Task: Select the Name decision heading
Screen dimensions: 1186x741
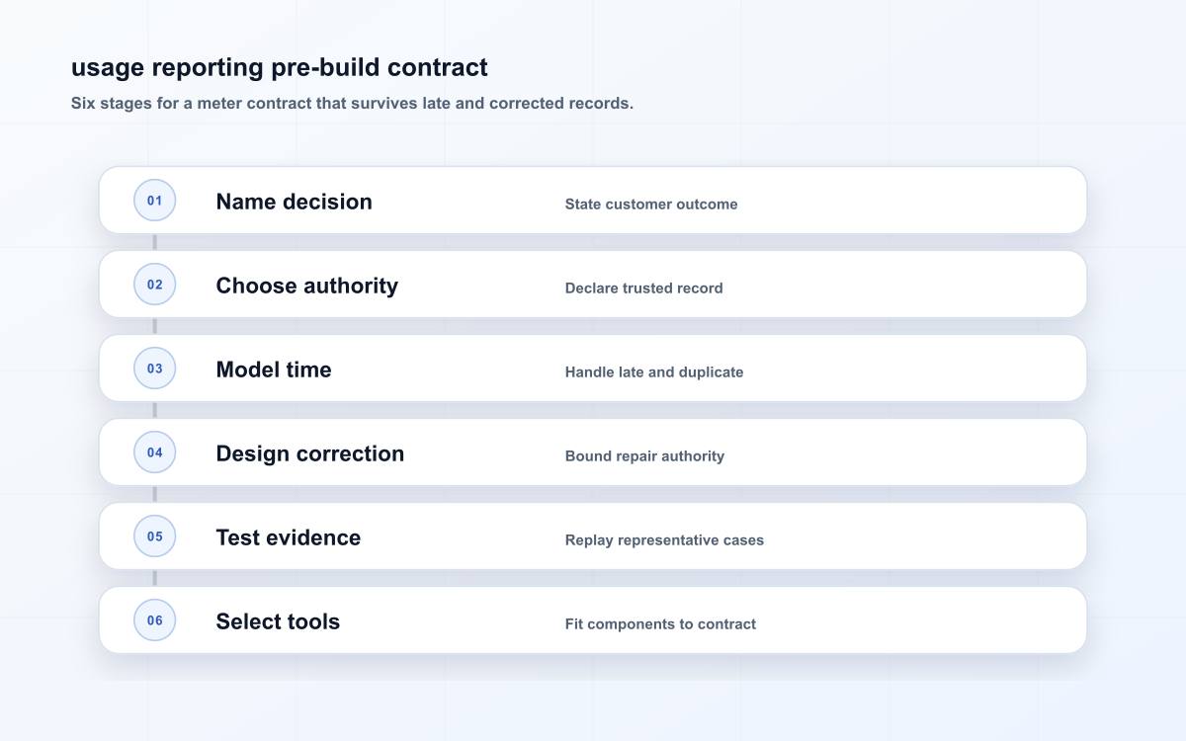Action: click(x=295, y=202)
